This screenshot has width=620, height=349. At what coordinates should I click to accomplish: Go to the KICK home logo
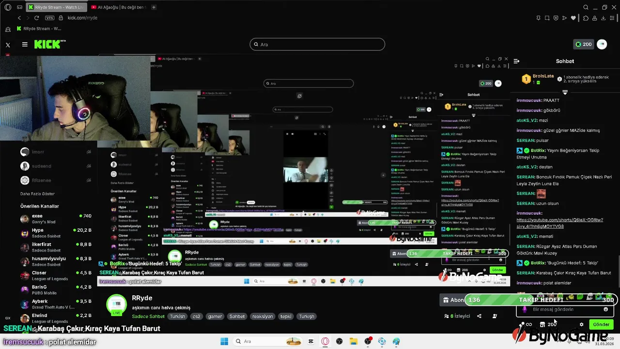coord(50,44)
